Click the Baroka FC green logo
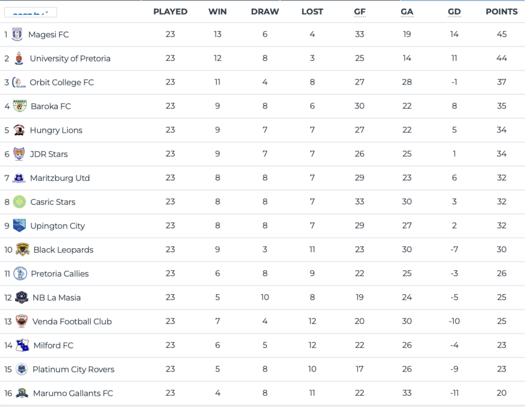Screen dimensions: 525x407 tap(20, 106)
